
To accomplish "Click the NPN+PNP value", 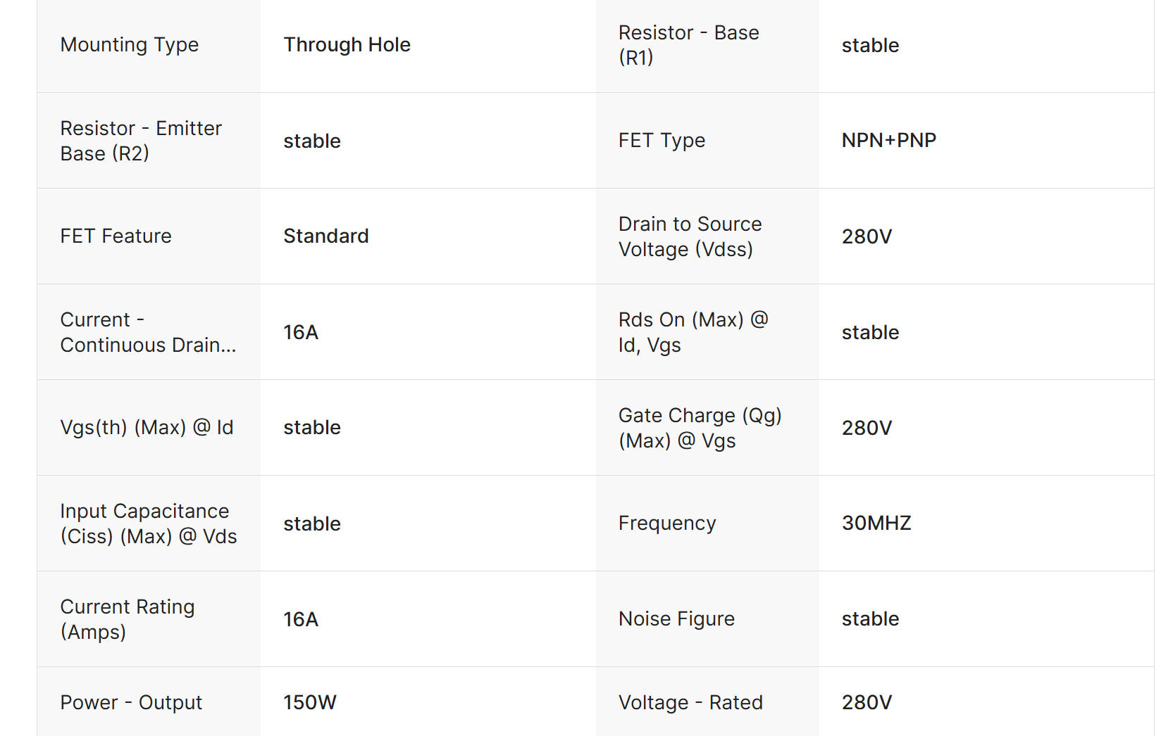I will [x=888, y=141].
